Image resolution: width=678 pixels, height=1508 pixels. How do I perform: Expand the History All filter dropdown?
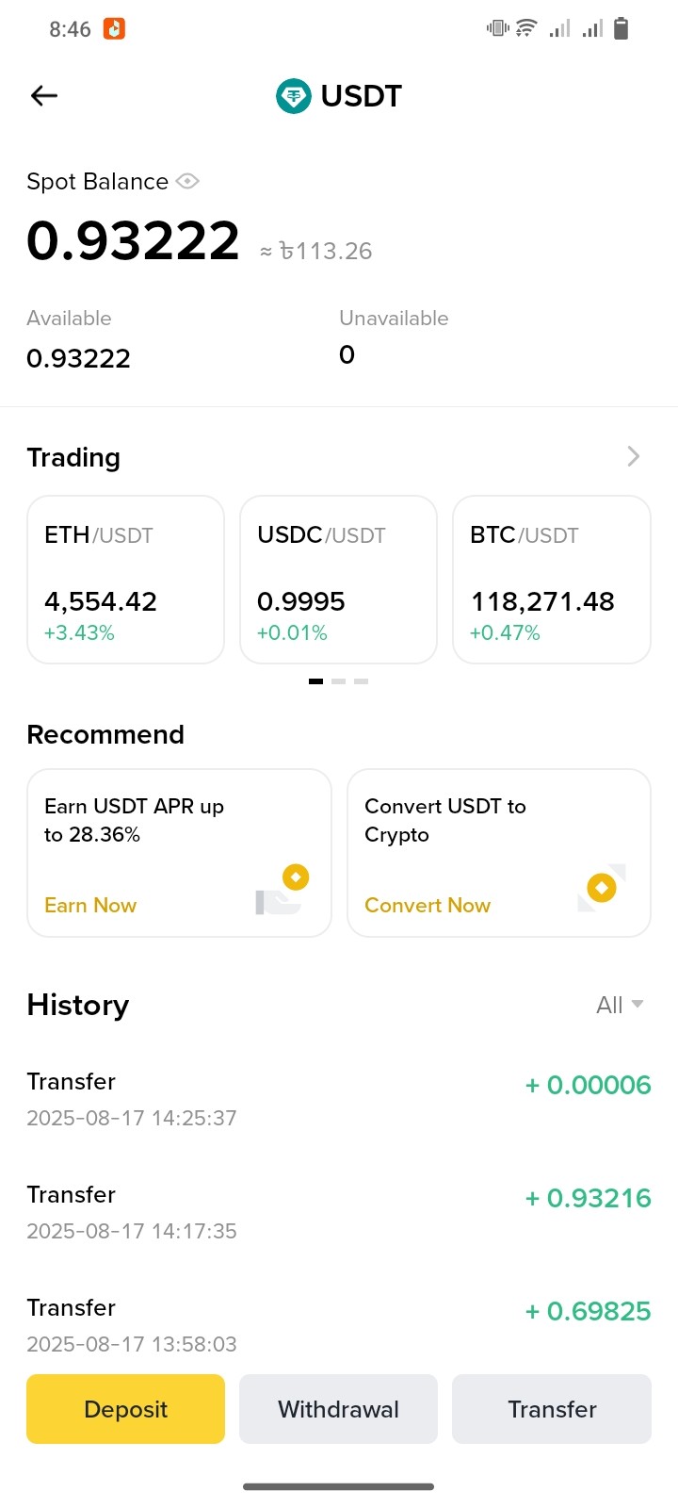(620, 1005)
